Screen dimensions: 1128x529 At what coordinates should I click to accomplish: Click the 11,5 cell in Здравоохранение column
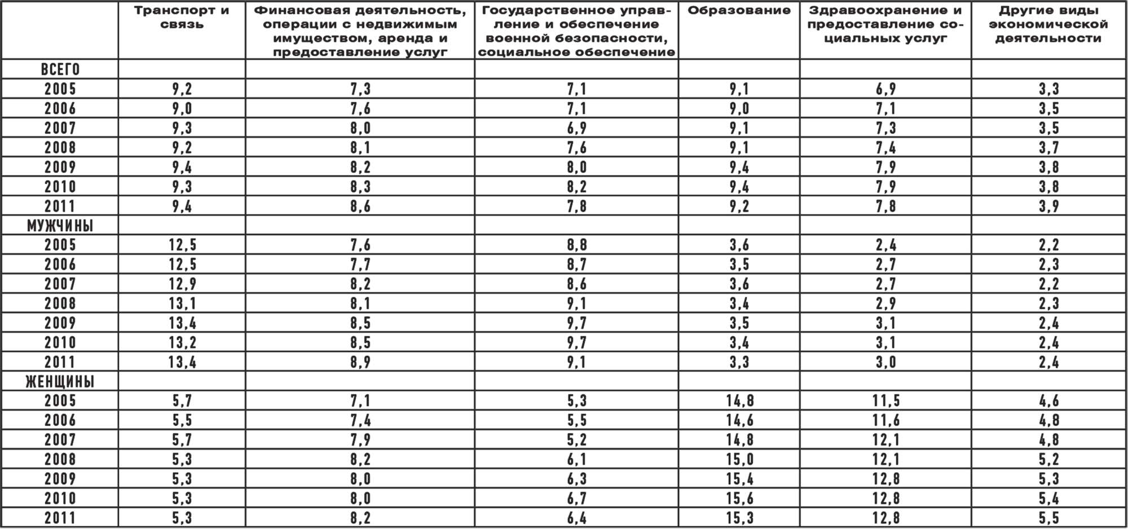tap(885, 401)
